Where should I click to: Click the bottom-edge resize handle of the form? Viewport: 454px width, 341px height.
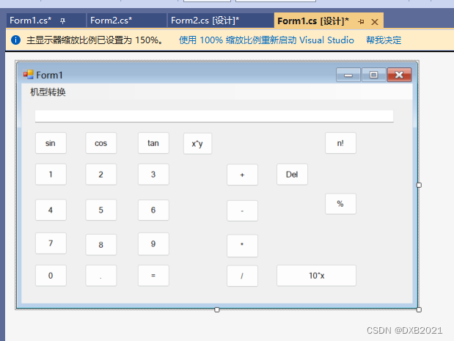point(217,309)
